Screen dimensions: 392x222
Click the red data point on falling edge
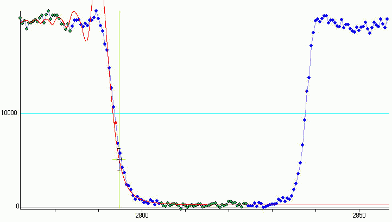(x=116, y=123)
